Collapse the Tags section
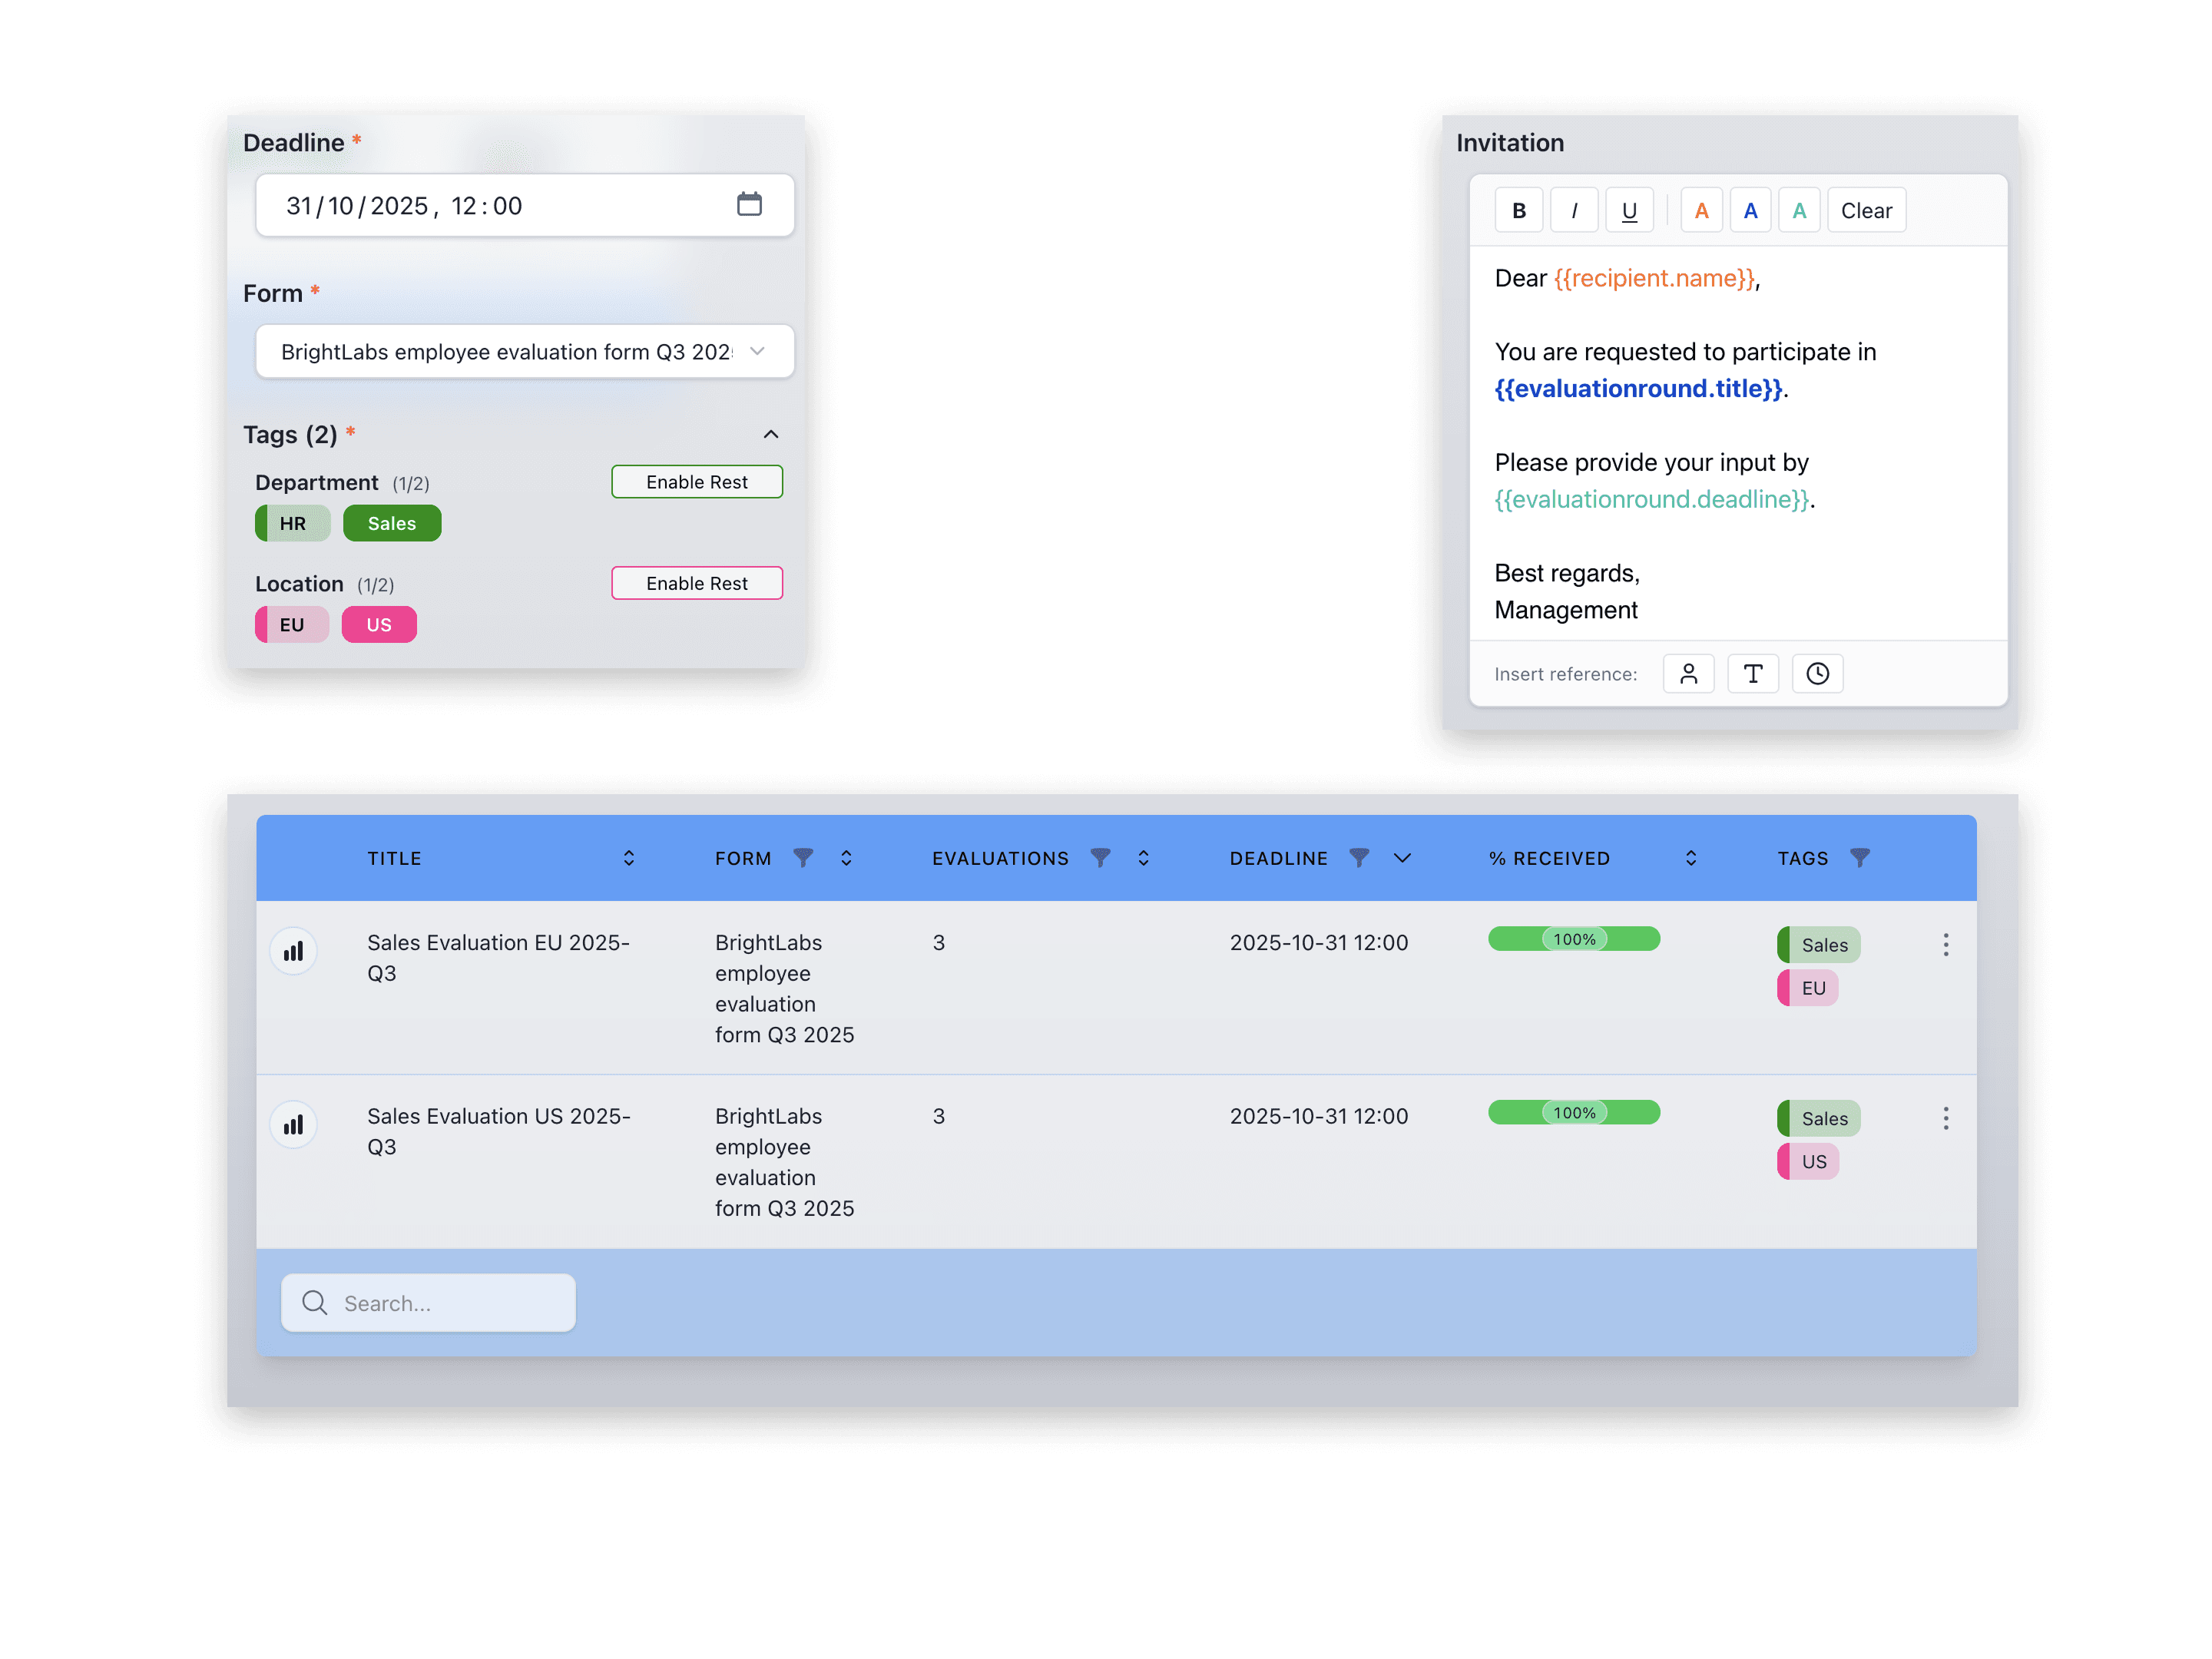The width and height of the screenshot is (2212, 1659). point(770,434)
